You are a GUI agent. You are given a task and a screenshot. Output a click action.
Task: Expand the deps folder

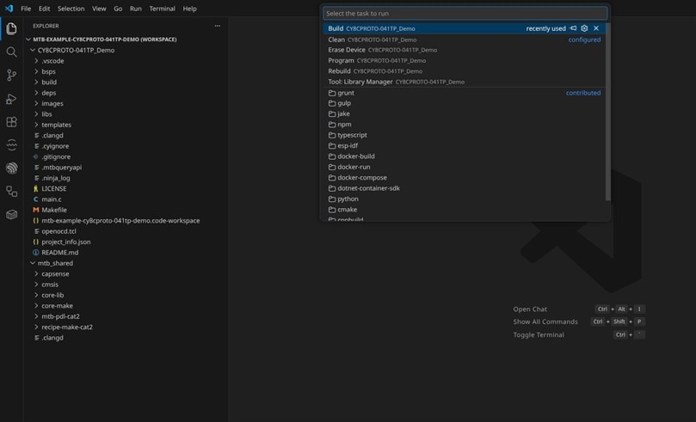126,93
